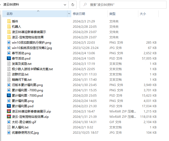The height and width of the screenshot is (141, 169).
Task: Click the 春节活动.psd Photoshop file icon
Action: coord(9,59)
